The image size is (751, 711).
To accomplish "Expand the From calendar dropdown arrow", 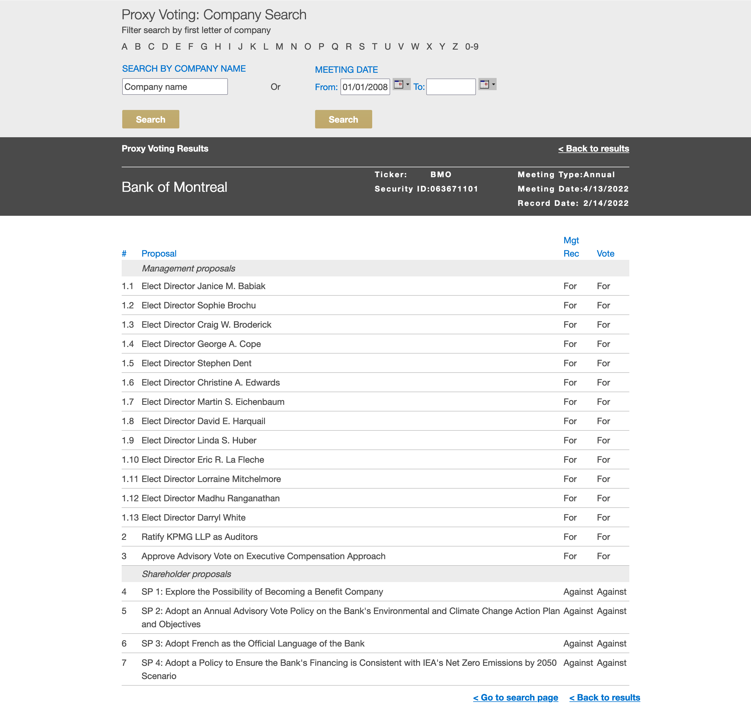I will click(408, 85).
